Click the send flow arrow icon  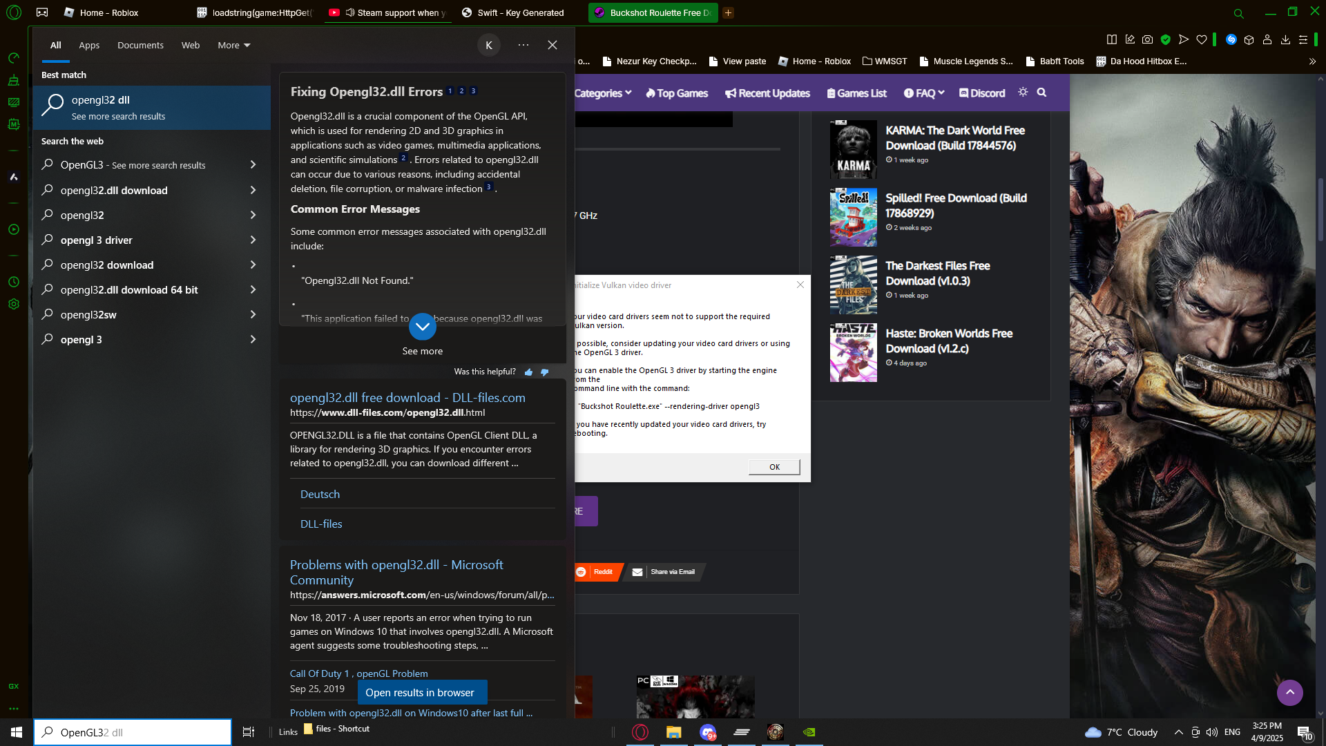(1184, 40)
